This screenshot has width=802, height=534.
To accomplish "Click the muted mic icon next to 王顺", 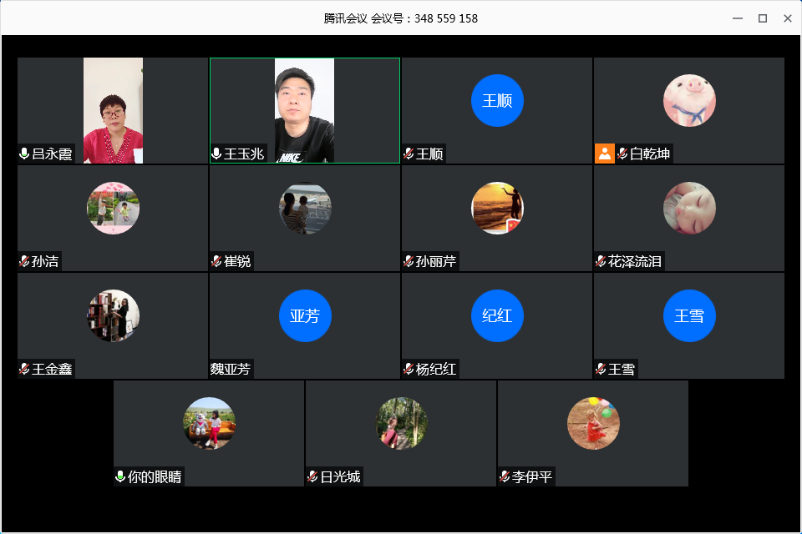I will tap(409, 154).
